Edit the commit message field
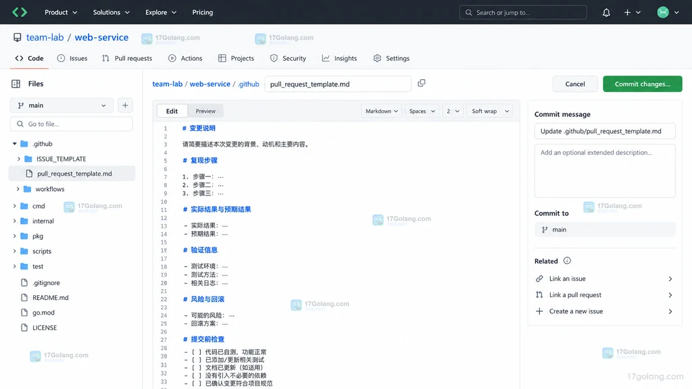The image size is (692, 389). tap(605, 131)
